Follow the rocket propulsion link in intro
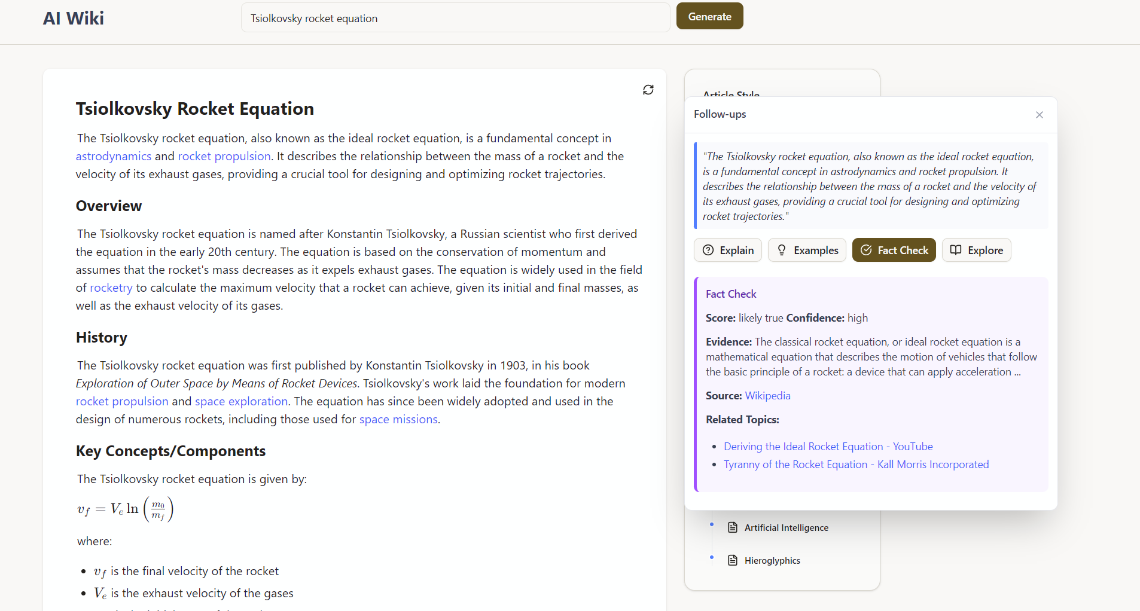1140x611 pixels. 224,156
